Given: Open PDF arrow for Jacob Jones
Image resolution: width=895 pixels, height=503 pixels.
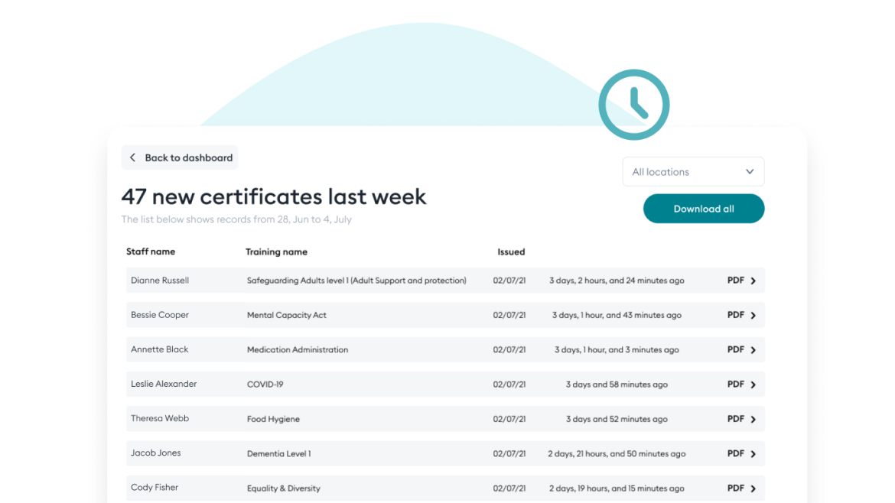Looking at the screenshot, I should click(x=753, y=454).
